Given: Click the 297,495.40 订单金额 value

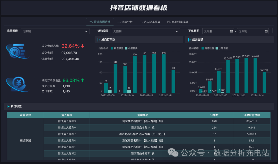Looking at the screenshot, I should (70, 59).
